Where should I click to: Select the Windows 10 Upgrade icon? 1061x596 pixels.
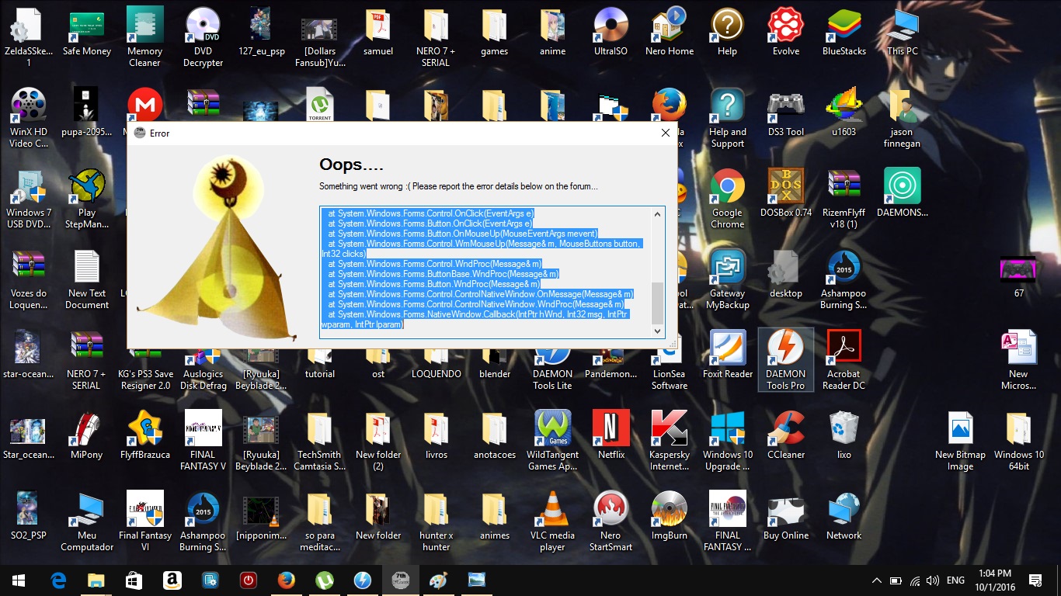727,441
